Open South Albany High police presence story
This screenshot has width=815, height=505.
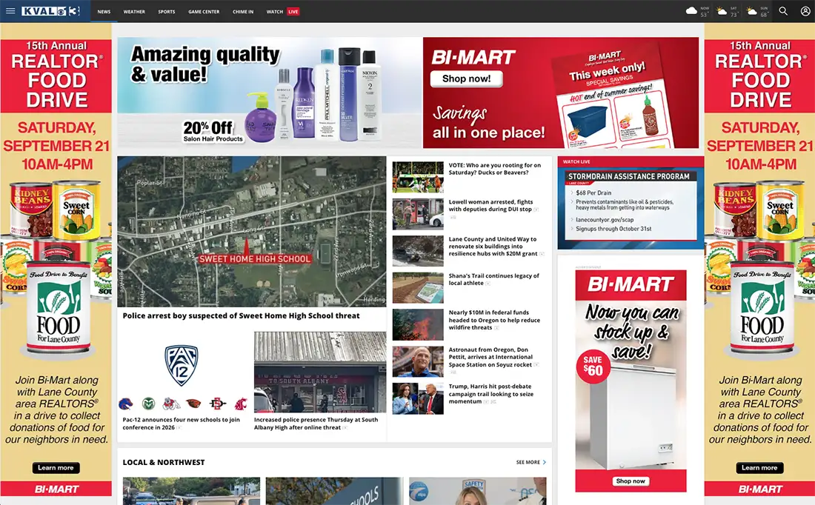pos(316,424)
